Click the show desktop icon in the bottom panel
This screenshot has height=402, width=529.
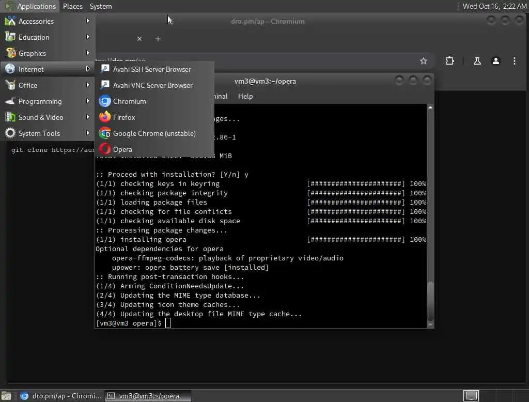pos(6,396)
